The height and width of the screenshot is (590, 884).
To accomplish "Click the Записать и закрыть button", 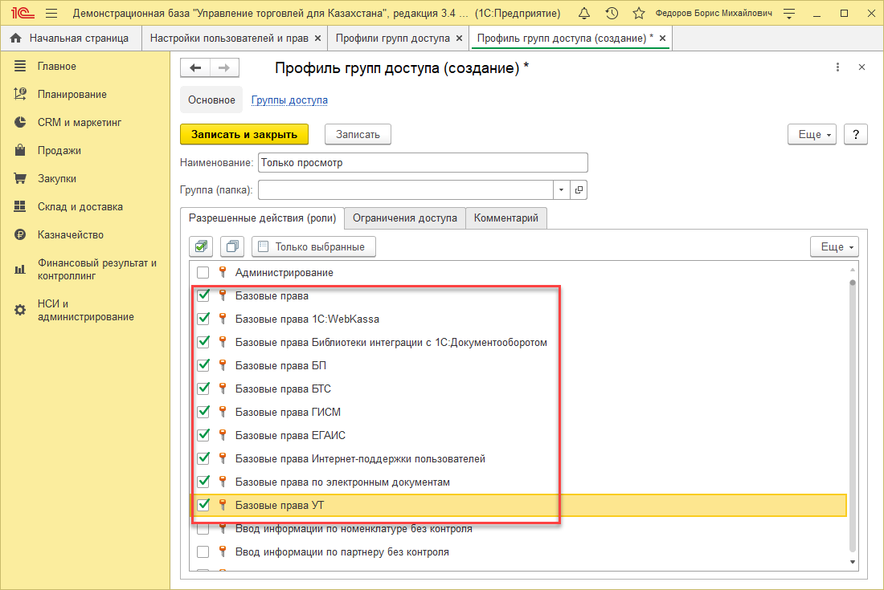I will tap(244, 135).
